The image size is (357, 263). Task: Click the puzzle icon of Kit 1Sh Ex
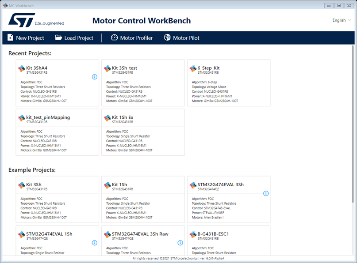click(107, 118)
